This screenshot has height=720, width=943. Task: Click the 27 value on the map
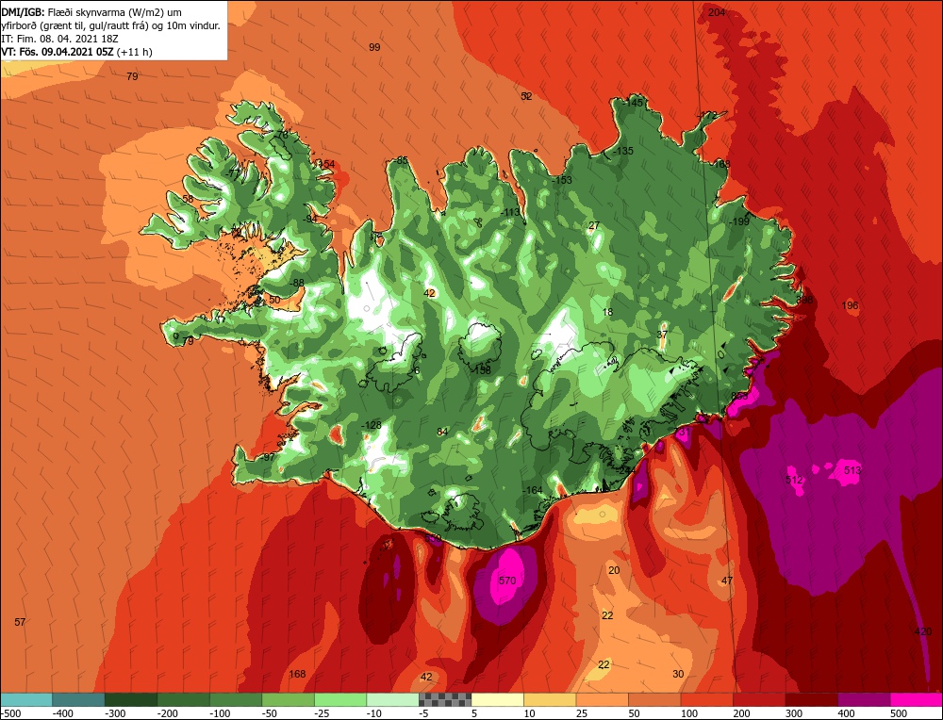[x=594, y=225]
